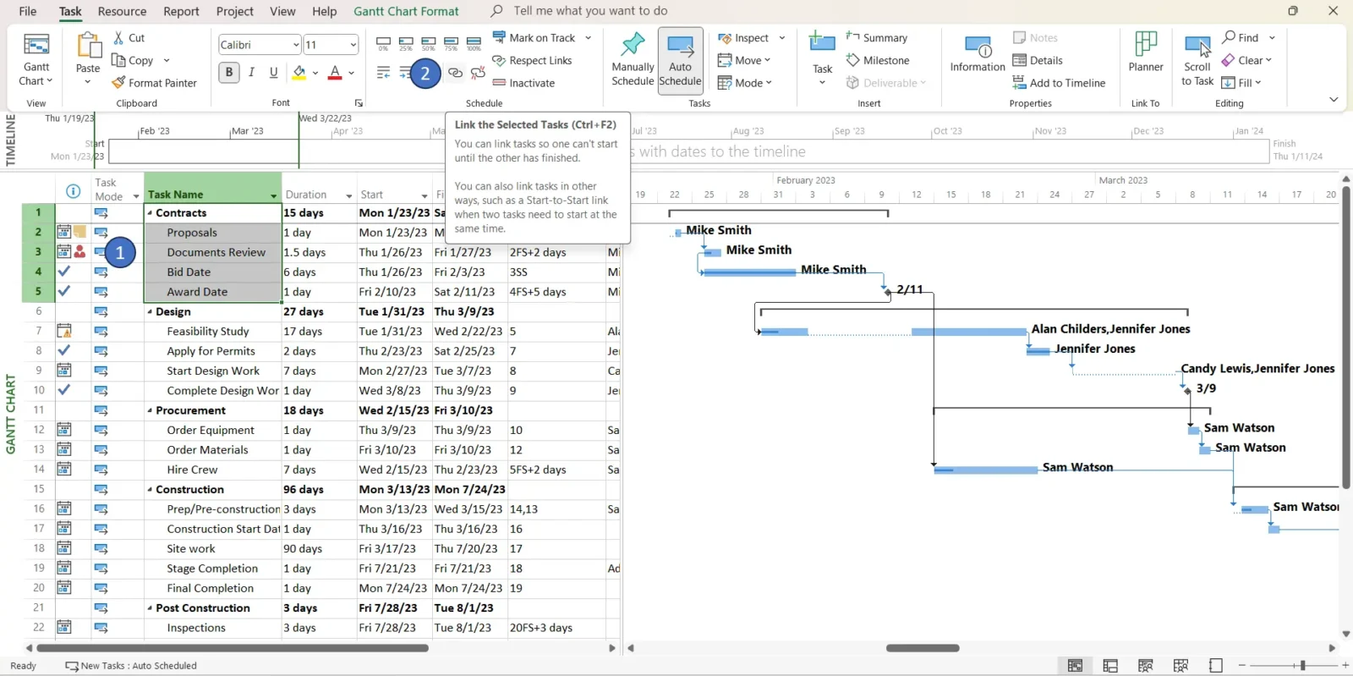Click the Manually Schedule pin icon
This screenshot has height=676, width=1353.
point(633,45)
